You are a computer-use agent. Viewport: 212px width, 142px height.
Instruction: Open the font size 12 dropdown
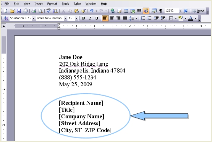point(76,18)
